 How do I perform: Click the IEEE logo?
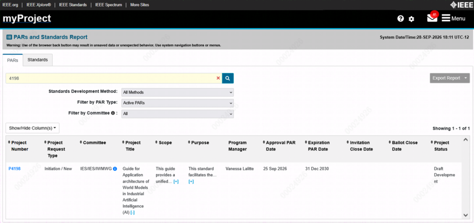(x=461, y=4)
